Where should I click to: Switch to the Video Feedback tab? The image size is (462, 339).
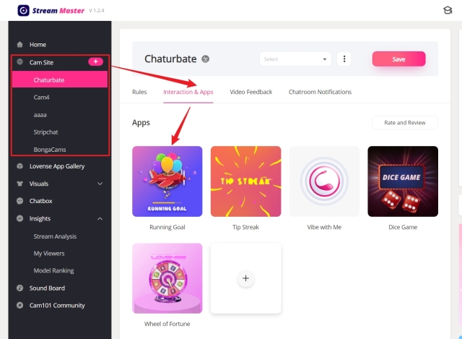251,92
